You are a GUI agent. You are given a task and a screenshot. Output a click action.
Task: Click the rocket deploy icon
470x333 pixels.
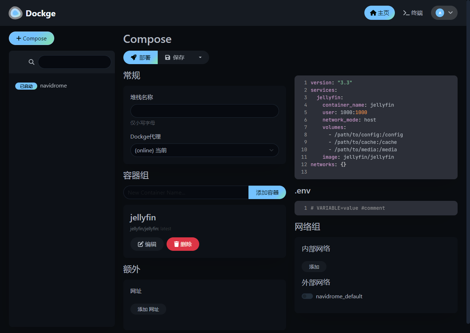tap(134, 57)
